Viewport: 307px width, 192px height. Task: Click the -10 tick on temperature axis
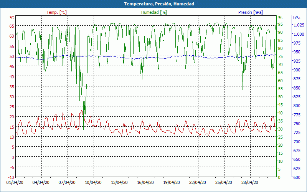pos(11,177)
